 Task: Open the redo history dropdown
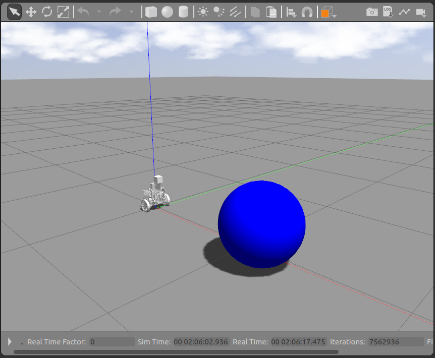click(x=132, y=12)
